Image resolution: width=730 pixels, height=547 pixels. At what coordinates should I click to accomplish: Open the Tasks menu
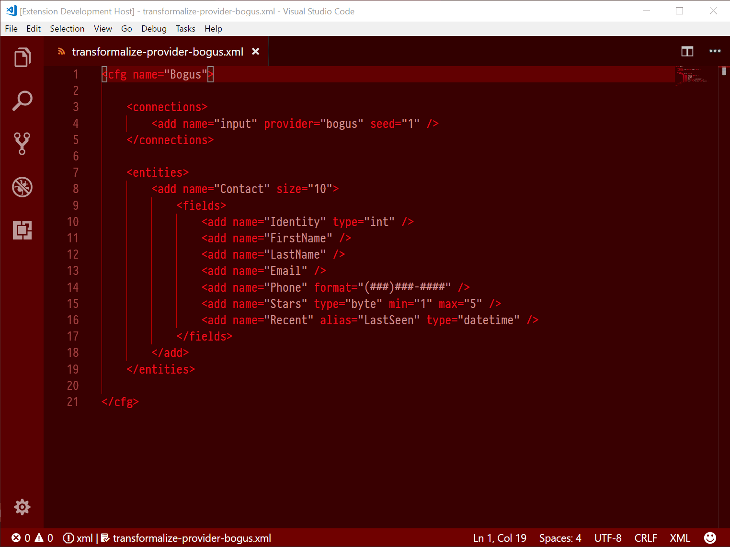coord(185,29)
